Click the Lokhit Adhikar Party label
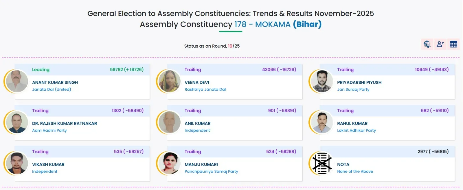Screen dimensions: 463x190 [x=357, y=131]
